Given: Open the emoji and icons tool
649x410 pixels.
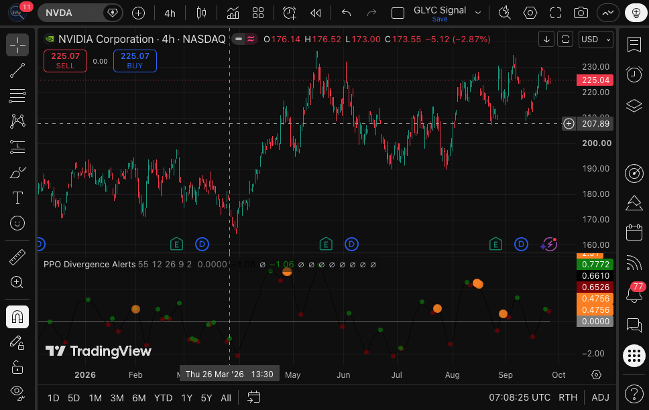Looking at the screenshot, I should coord(17,223).
